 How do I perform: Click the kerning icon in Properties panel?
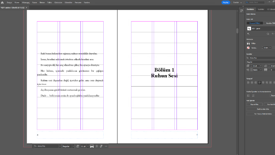(x=248, y=70)
